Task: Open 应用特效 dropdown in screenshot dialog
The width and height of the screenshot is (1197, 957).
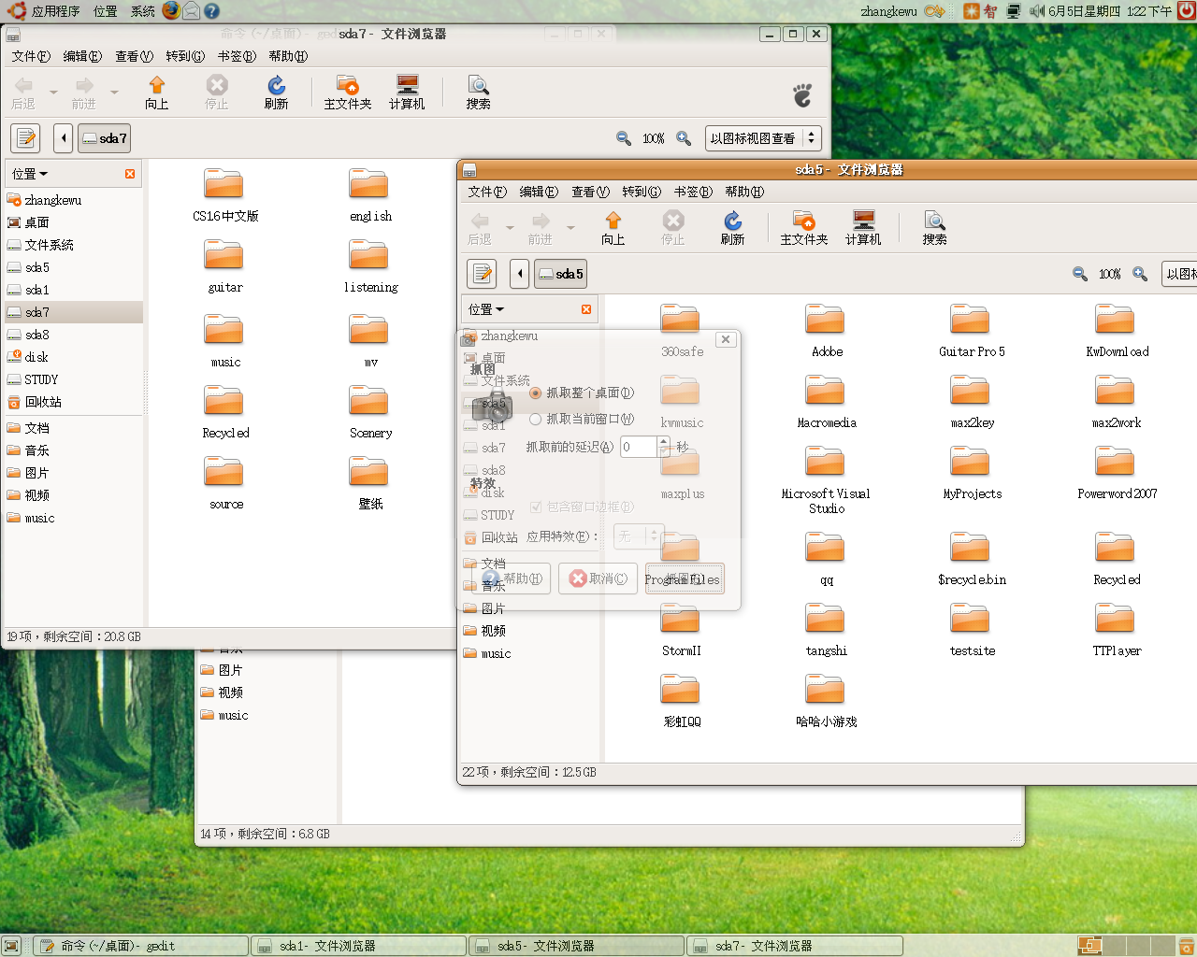Action: point(639,536)
